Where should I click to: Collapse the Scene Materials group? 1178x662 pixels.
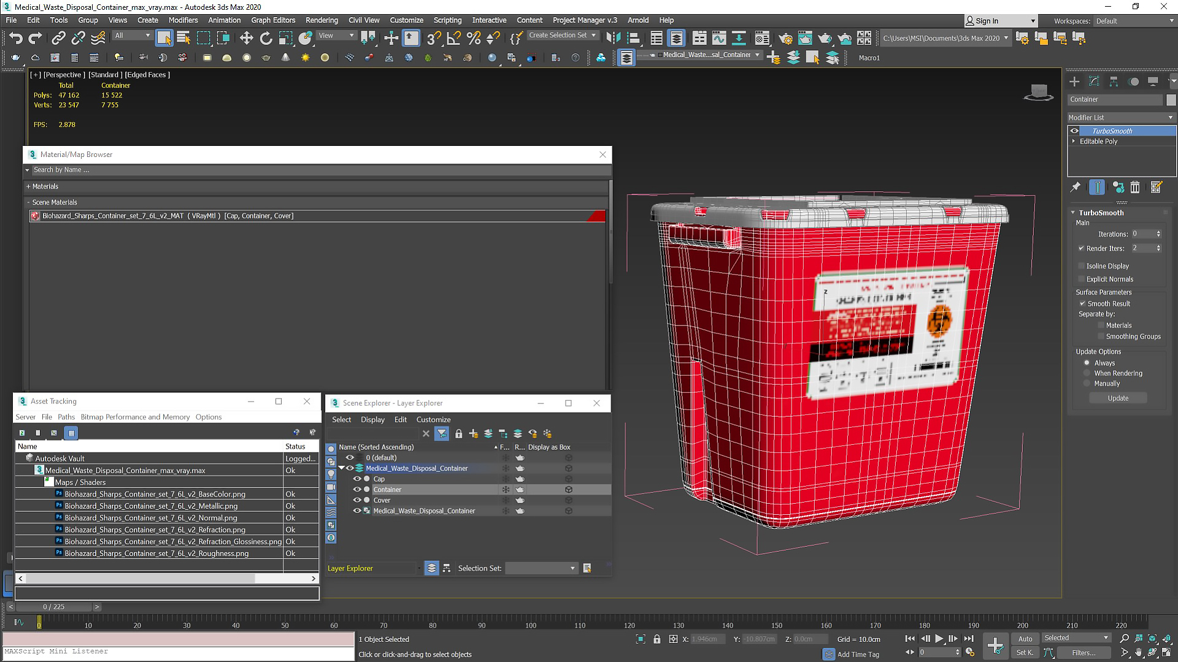click(x=28, y=202)
